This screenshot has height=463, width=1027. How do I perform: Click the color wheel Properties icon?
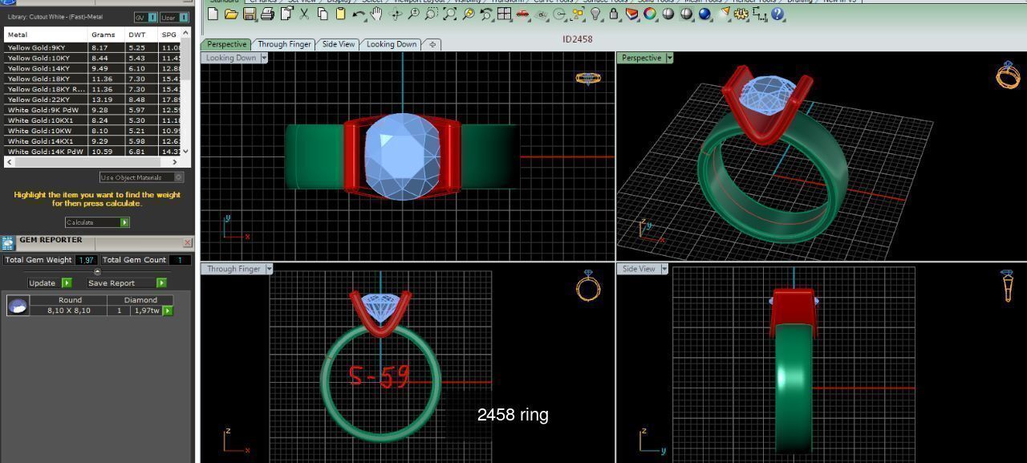pyautogui.click(x=649, y=14)
